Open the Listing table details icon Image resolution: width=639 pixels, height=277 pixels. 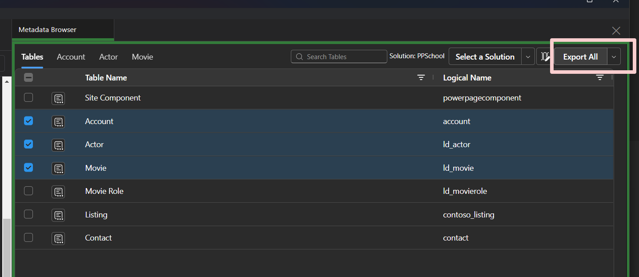58,215
